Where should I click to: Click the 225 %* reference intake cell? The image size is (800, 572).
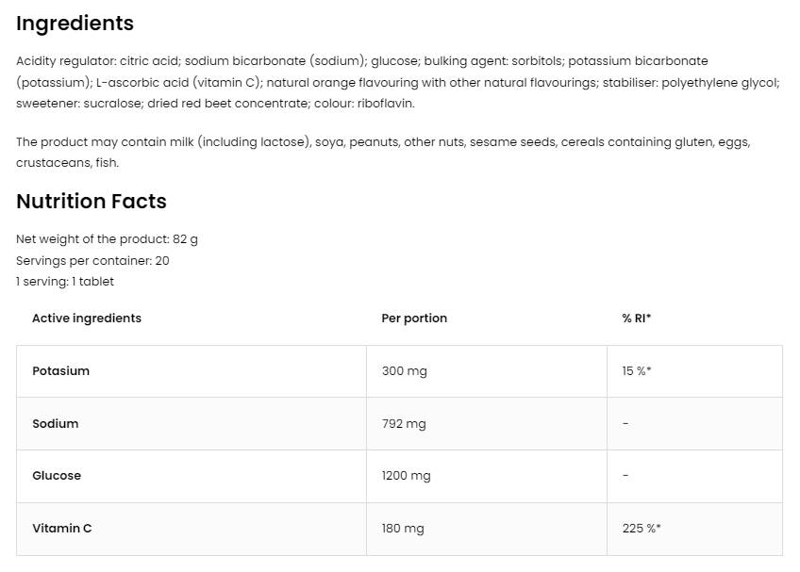642,529
